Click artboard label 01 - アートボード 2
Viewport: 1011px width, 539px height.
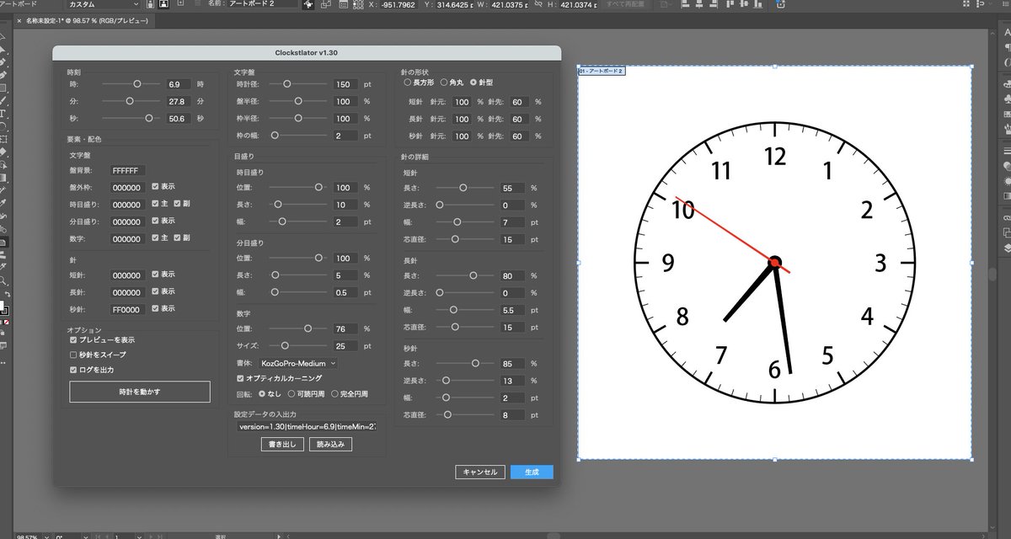pos(601,72)
